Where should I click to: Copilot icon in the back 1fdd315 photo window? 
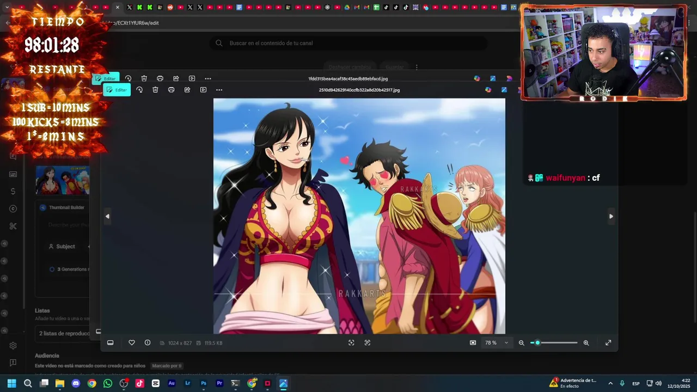476,78
